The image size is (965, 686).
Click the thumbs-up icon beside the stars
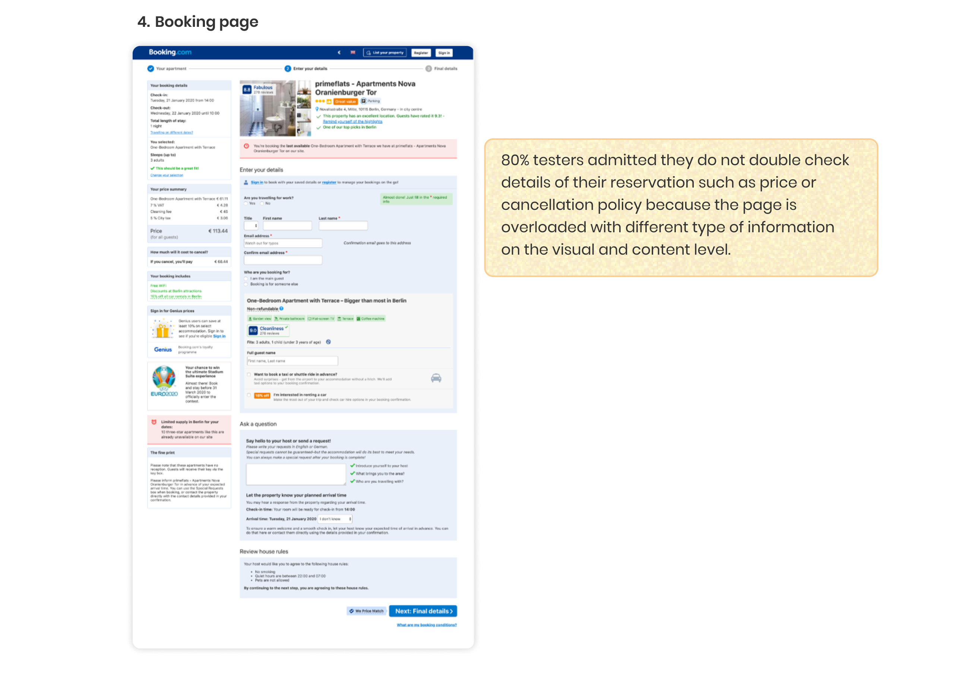(x=329, y=101)
